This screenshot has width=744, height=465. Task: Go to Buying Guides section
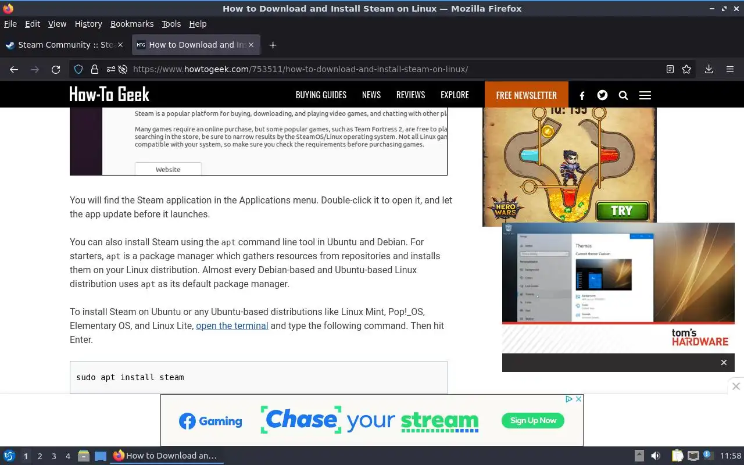click(321, 95)
